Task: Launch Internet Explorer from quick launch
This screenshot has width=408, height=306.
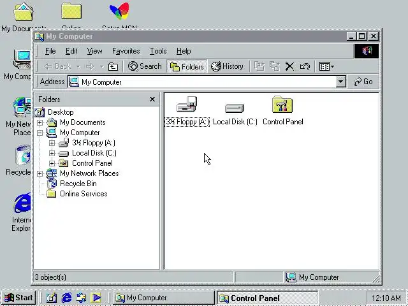Action: pyautogui.click(x=66, y=298)
